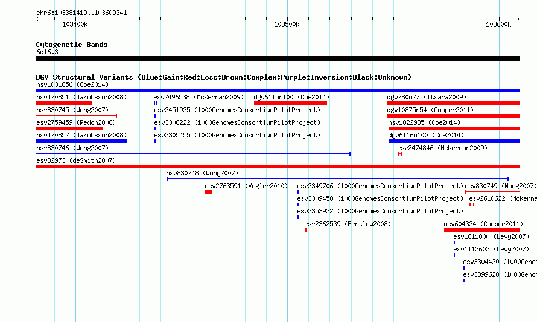Select the esv1112603 (Levy2007) label

(491, 249)
